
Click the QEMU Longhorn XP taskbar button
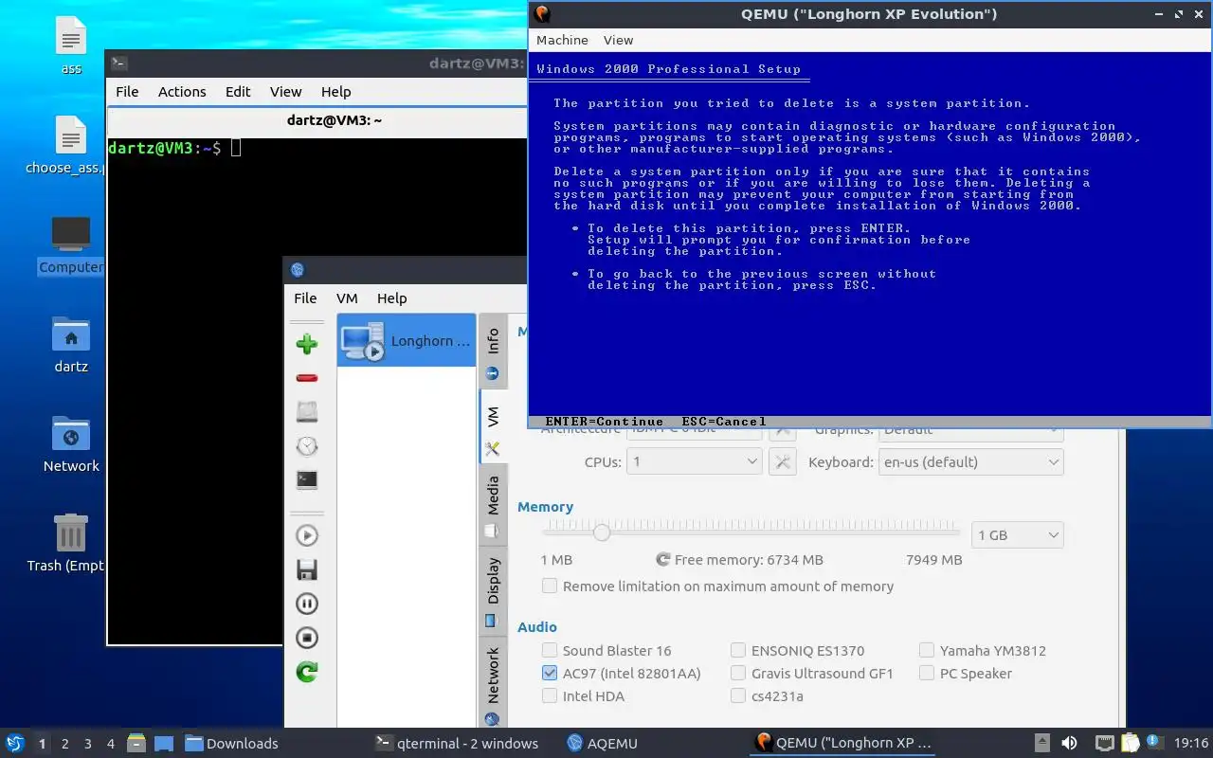click(x=843, y=743)
